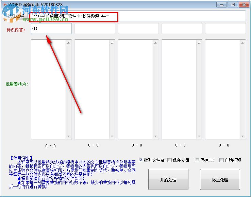Screen dimensions: 251x197
Task: Close the WORD 替换助手 window
Action: (x=244, y=5)
